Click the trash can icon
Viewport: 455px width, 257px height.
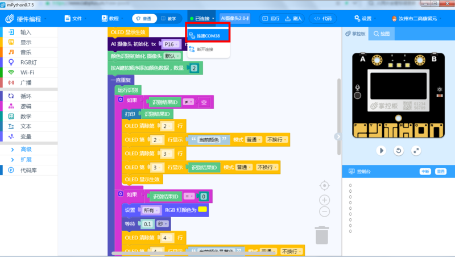coord(322,234)
